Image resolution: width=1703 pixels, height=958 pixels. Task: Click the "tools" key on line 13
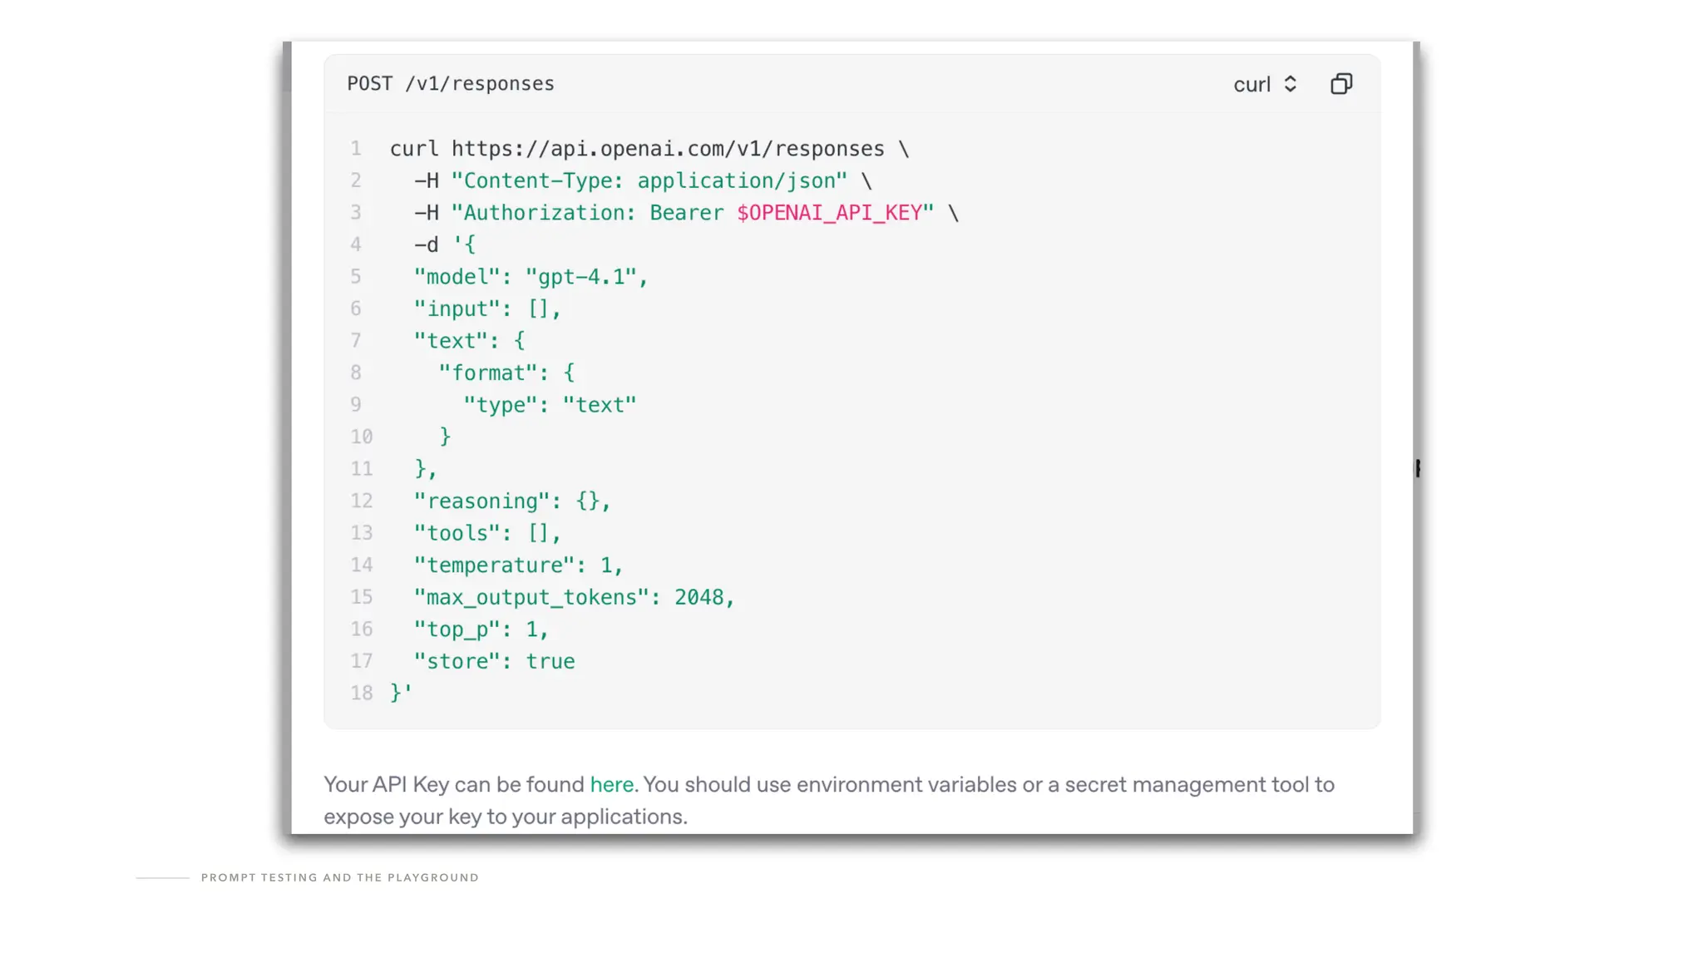[457, 533]
